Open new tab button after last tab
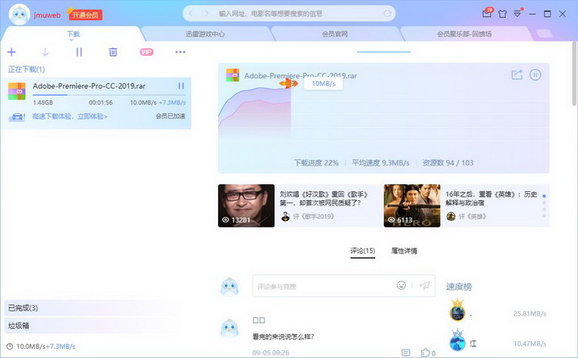This screenshot has height=358, width=578. pos(544,34)
